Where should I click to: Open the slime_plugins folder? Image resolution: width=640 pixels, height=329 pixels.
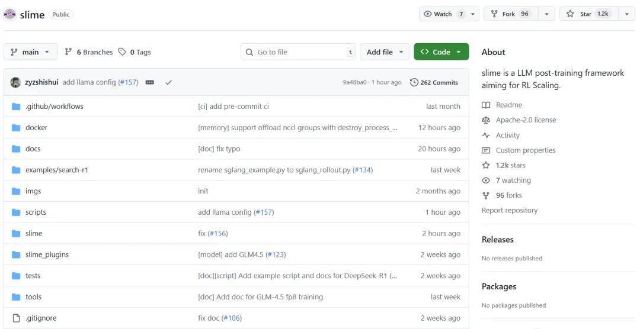pyautogui.click(x=47, y=254)
